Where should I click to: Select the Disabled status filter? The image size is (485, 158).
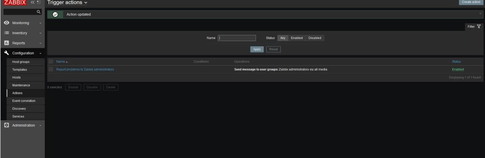(314, 38)
